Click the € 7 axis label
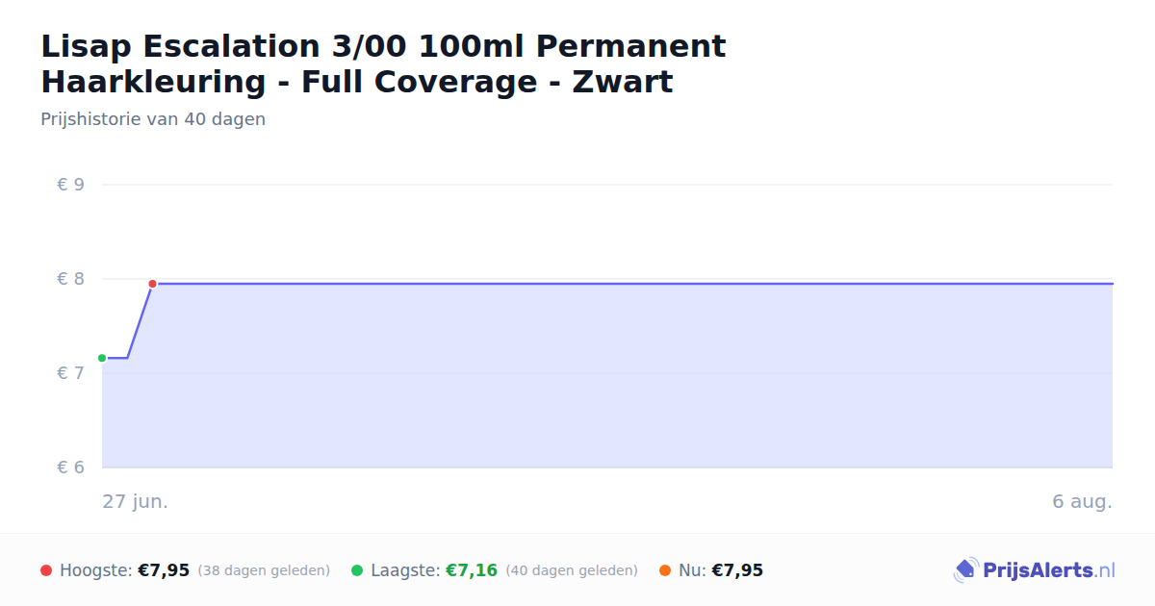This screenshot has width=1155, height=606. tap(70, 373)
